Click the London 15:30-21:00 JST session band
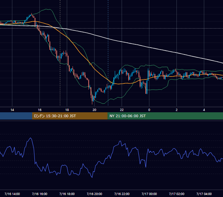The width and height of the screenshot is (223, 197). 70,116
